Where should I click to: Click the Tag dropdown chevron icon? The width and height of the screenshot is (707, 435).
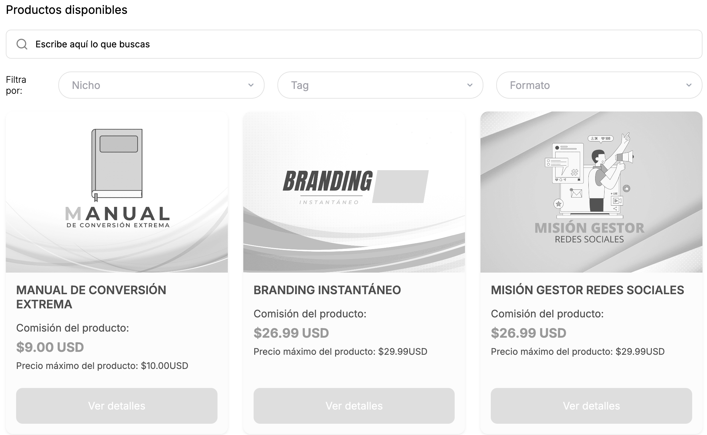coord(470,85)
